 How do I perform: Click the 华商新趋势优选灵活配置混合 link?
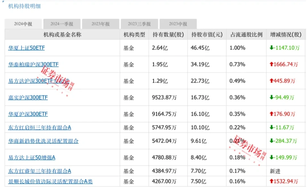[43, 141]
